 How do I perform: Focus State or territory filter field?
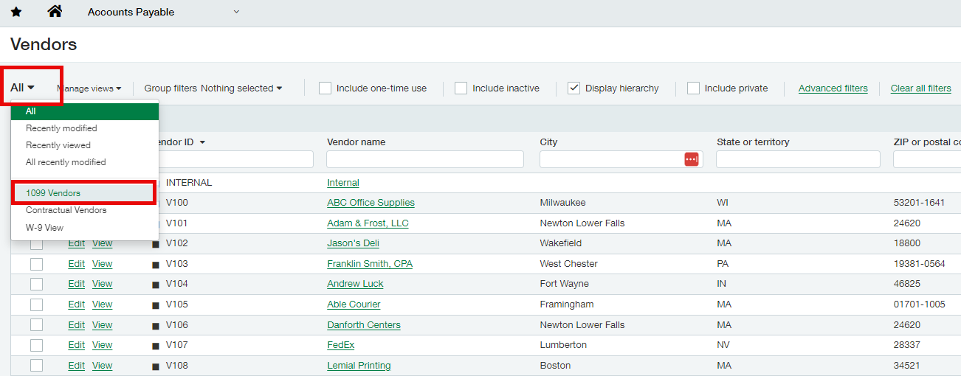coord(798,159)
